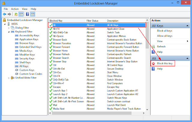Expand the Dialog Filter tree node
Image resolution: width=192 pixels, height=122 pixels.
(x=9, y=28)
